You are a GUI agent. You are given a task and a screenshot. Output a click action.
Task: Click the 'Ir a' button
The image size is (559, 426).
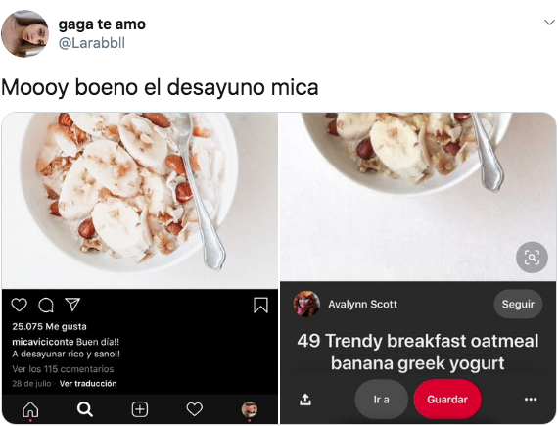pyautogui.click(x=382, y=400)
